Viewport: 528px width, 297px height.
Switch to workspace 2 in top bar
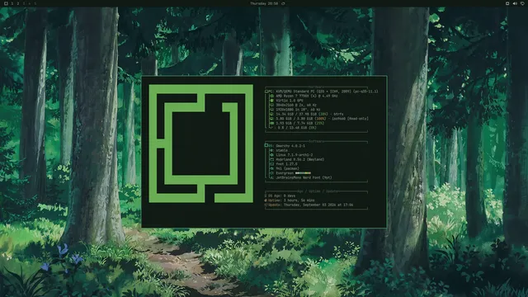18,3
